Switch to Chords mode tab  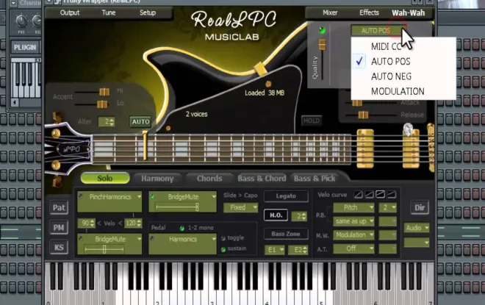[x=209, y=179]
